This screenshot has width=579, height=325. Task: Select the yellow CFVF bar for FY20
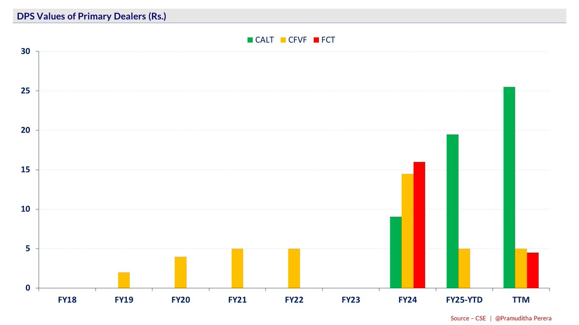(180, 273)
